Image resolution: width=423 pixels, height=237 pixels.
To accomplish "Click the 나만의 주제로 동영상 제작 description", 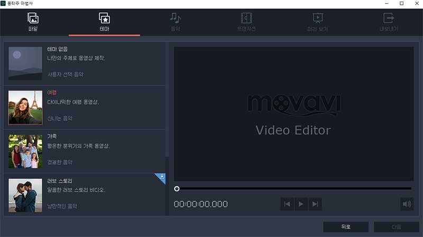I will pyautogui.click(x=76, y=58).
